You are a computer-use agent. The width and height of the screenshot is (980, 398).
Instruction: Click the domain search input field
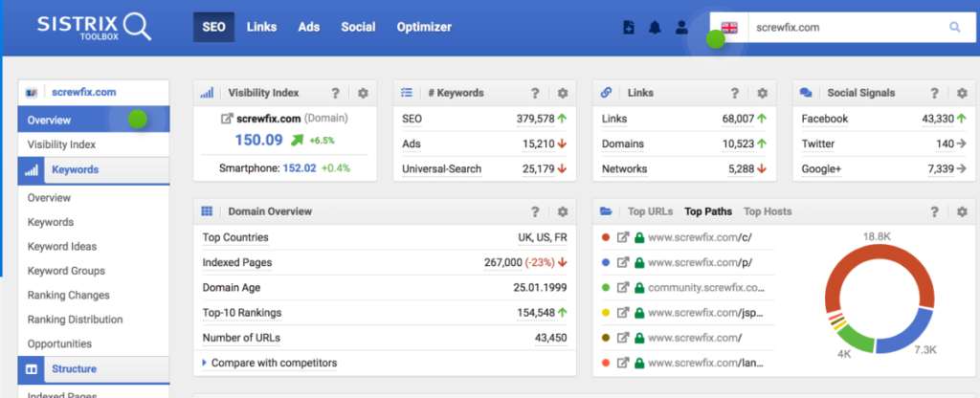coord(847,28)
